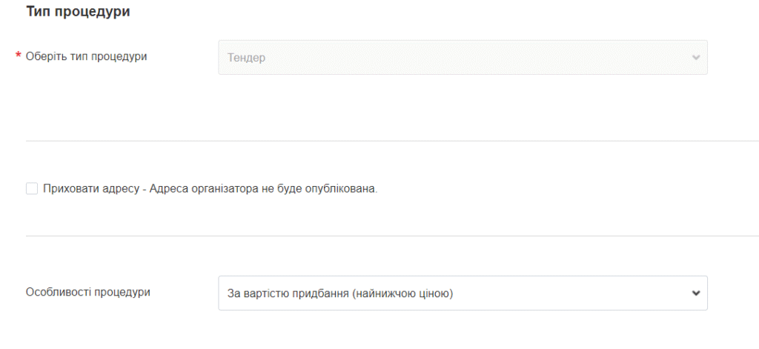Click the Приховати адресу label text
This screenshot has width=759, height=349.
click(92, 189)
